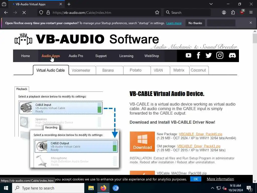Open the VB-Audio Instagram icon
Viewport: 257px width, 193px height.
(220, 56)
